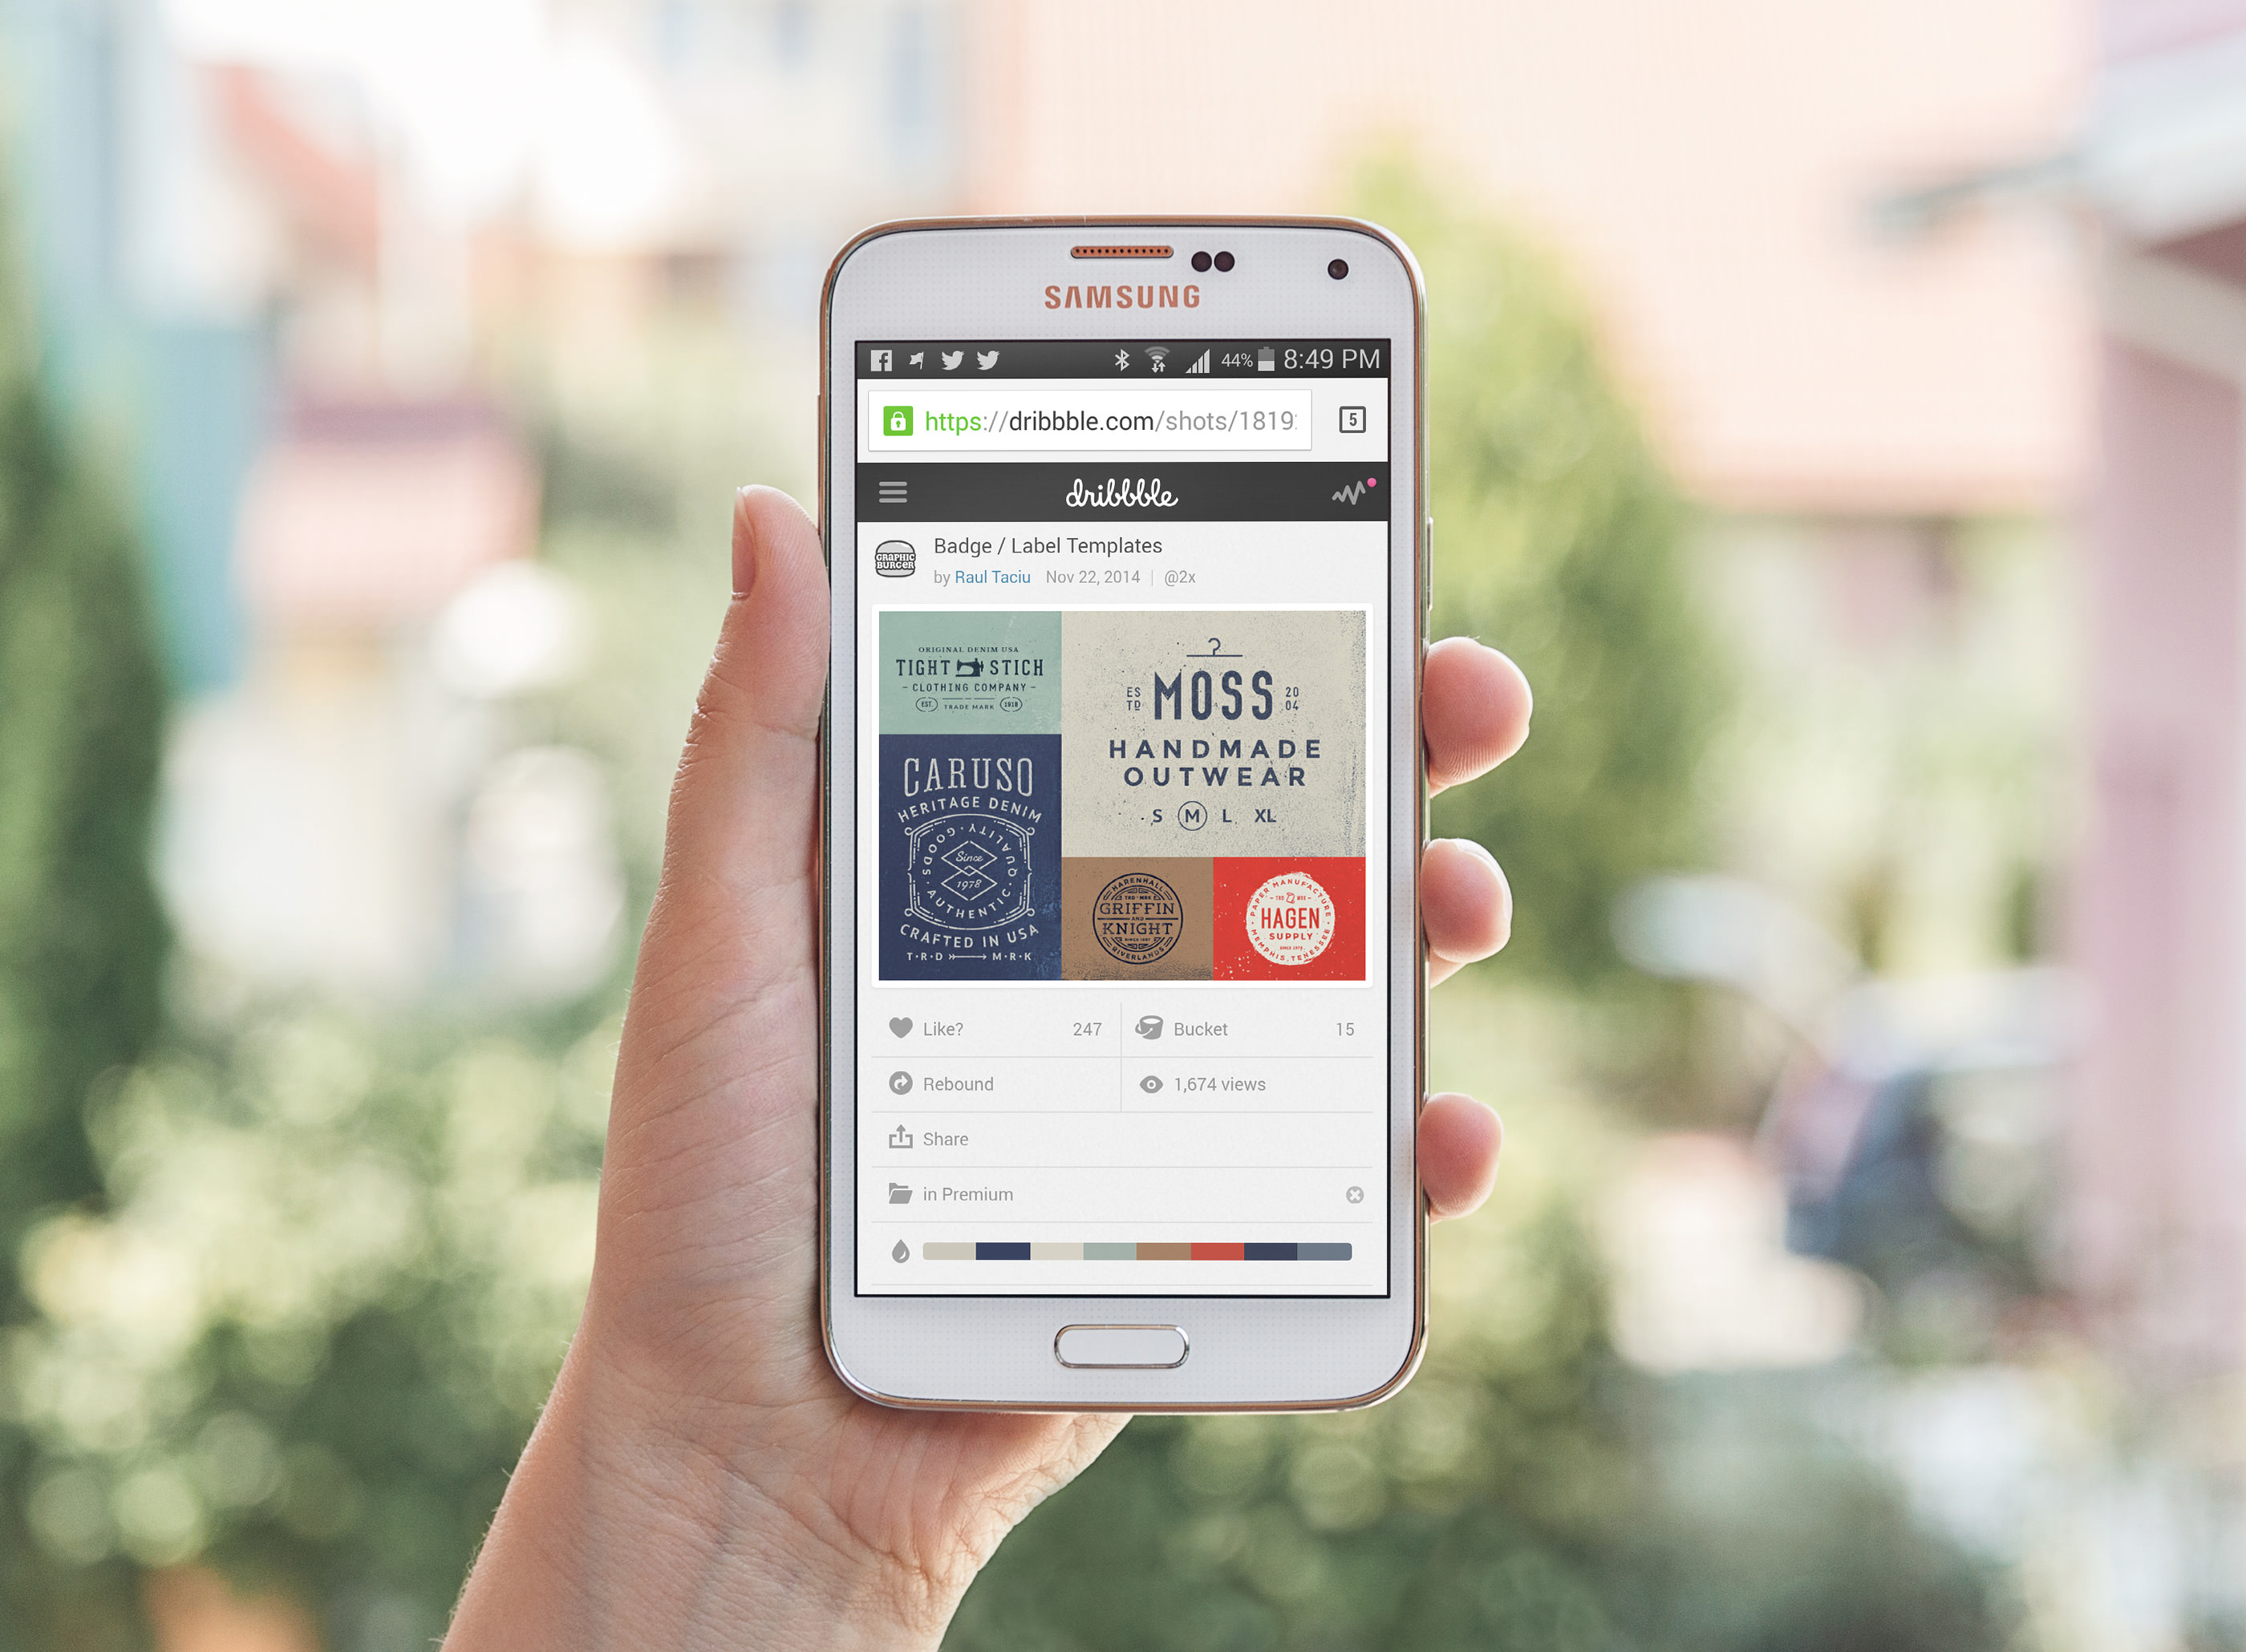The image size is (2246, 1652).
Task: Click the Dribbble logo/wordmark
Action: [x=1121, y=490]
